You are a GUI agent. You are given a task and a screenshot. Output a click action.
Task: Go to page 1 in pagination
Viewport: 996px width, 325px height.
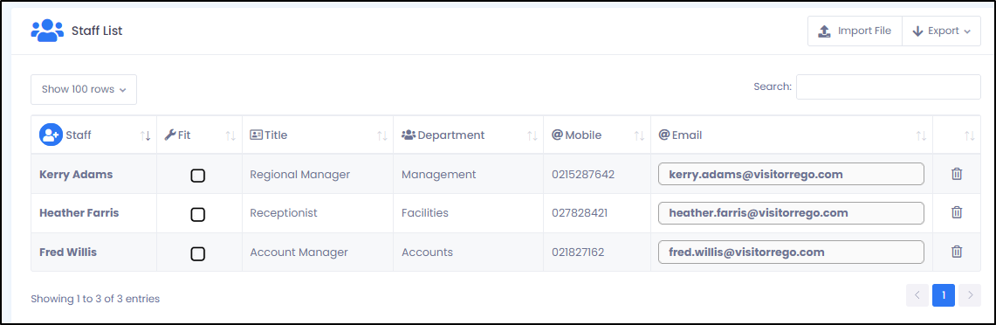(x=944, y=295)
